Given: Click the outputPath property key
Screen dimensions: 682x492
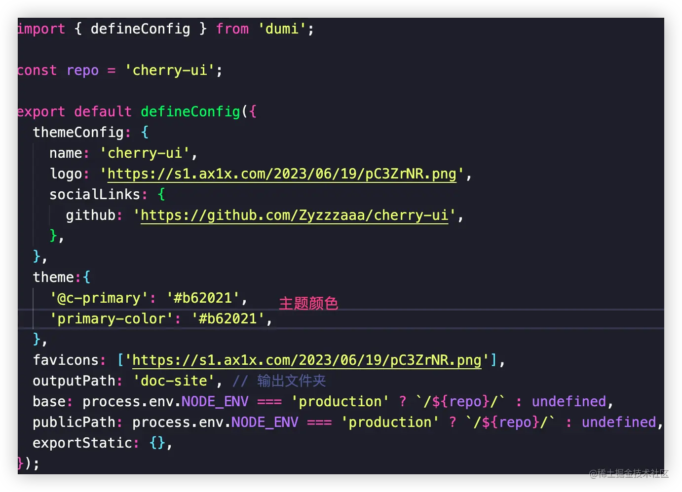Looking at the screenshot, I should tap(75, 381).
